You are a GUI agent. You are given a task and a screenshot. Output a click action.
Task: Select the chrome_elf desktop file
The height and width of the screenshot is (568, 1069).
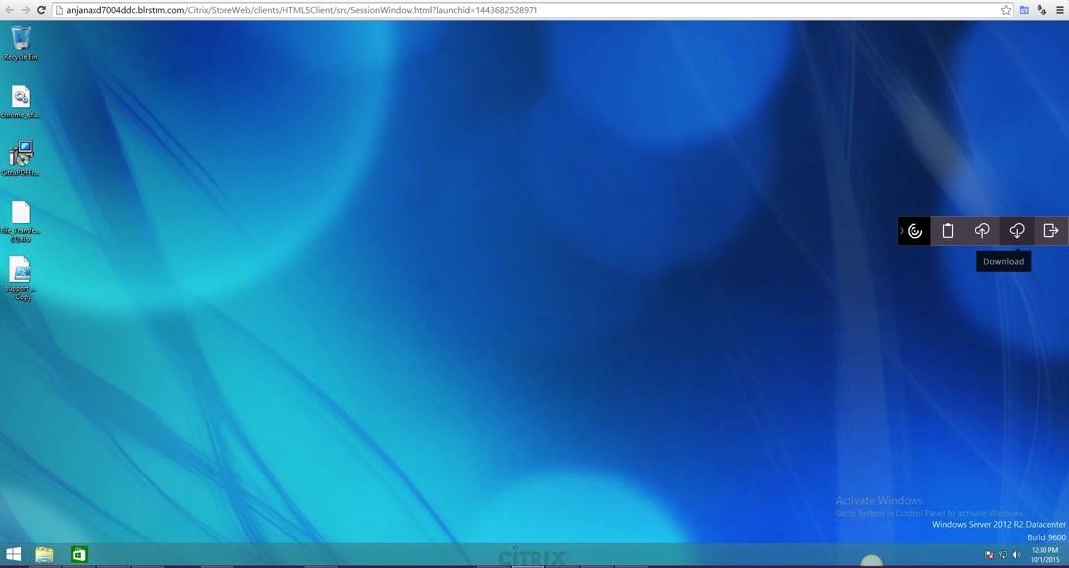(21, 99)
